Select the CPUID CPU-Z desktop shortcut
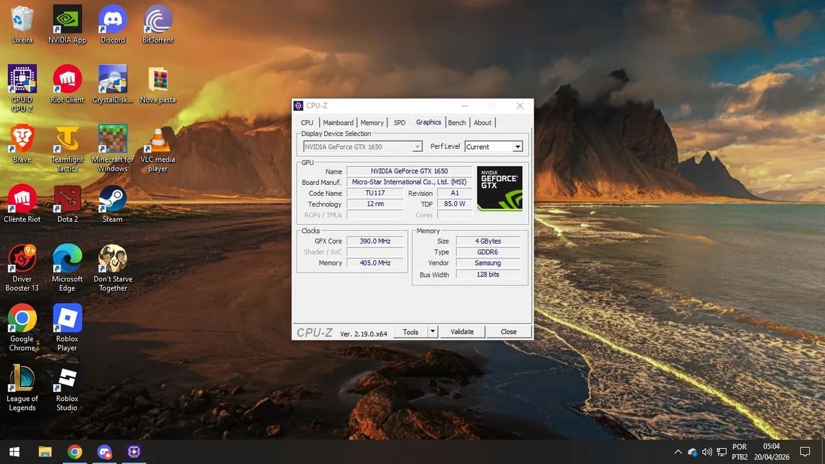Viewport: 825px width, 464px height. (x=22, y=88)
